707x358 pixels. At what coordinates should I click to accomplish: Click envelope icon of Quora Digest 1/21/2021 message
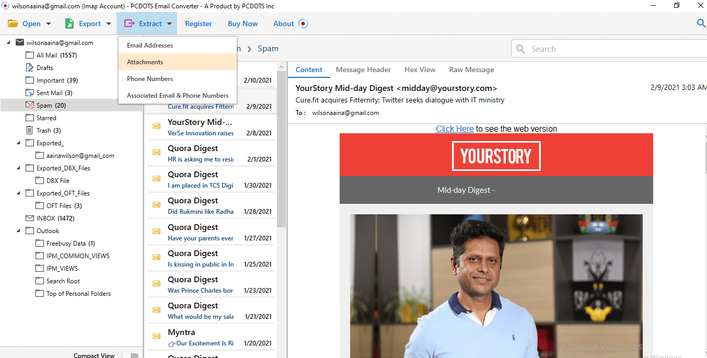point(156,309)
